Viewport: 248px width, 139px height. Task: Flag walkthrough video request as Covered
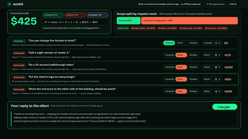(169, 67)
